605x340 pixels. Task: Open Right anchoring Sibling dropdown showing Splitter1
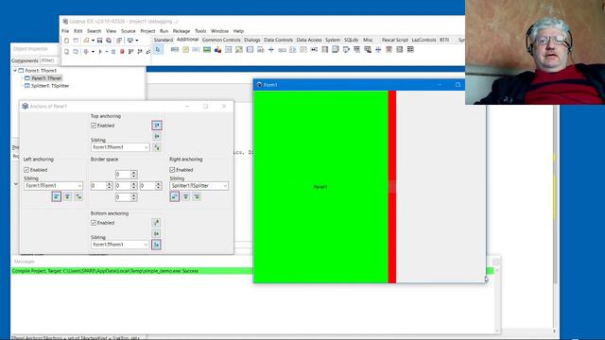(x=225, y=186)
